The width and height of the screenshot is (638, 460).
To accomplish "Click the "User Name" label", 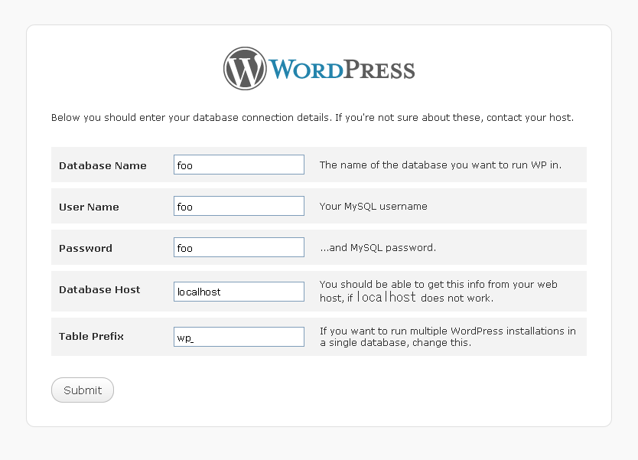I will (x=89, y=207).
